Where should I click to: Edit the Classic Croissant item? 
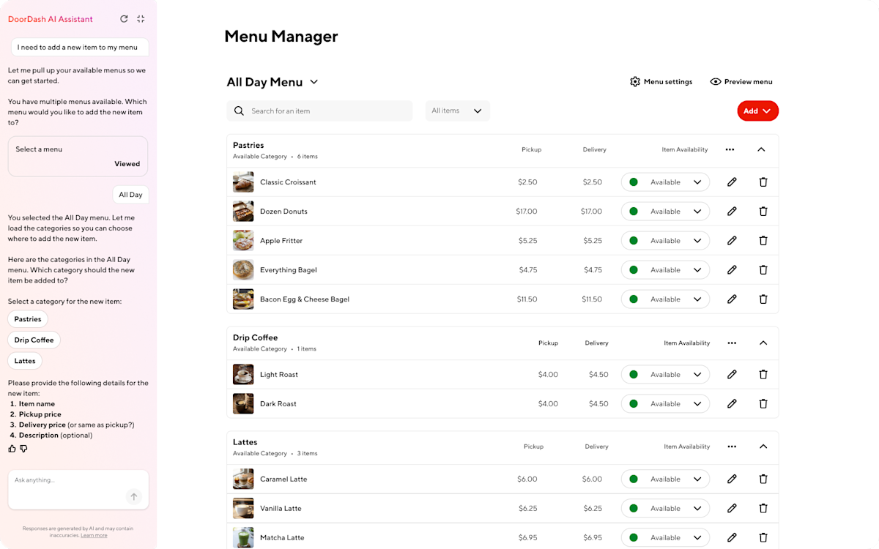click(x=732, y=182)
